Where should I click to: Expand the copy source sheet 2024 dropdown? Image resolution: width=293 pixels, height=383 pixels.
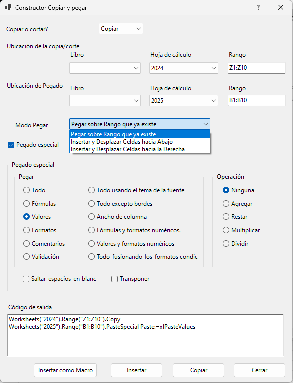184,68
